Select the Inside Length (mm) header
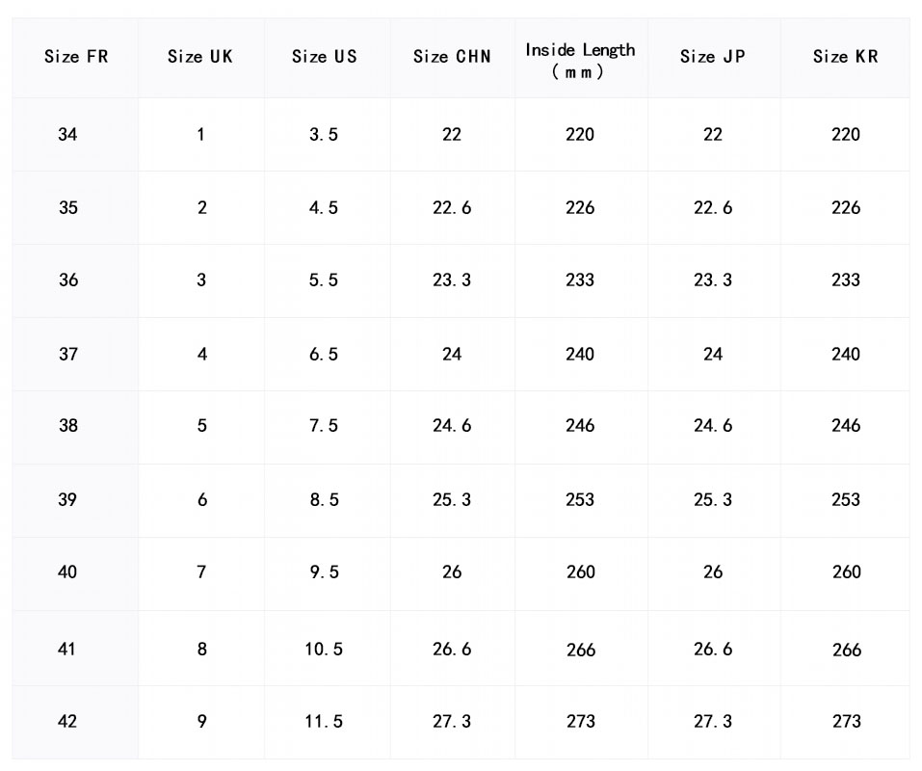Screen dimensions: 922x771 580,60
